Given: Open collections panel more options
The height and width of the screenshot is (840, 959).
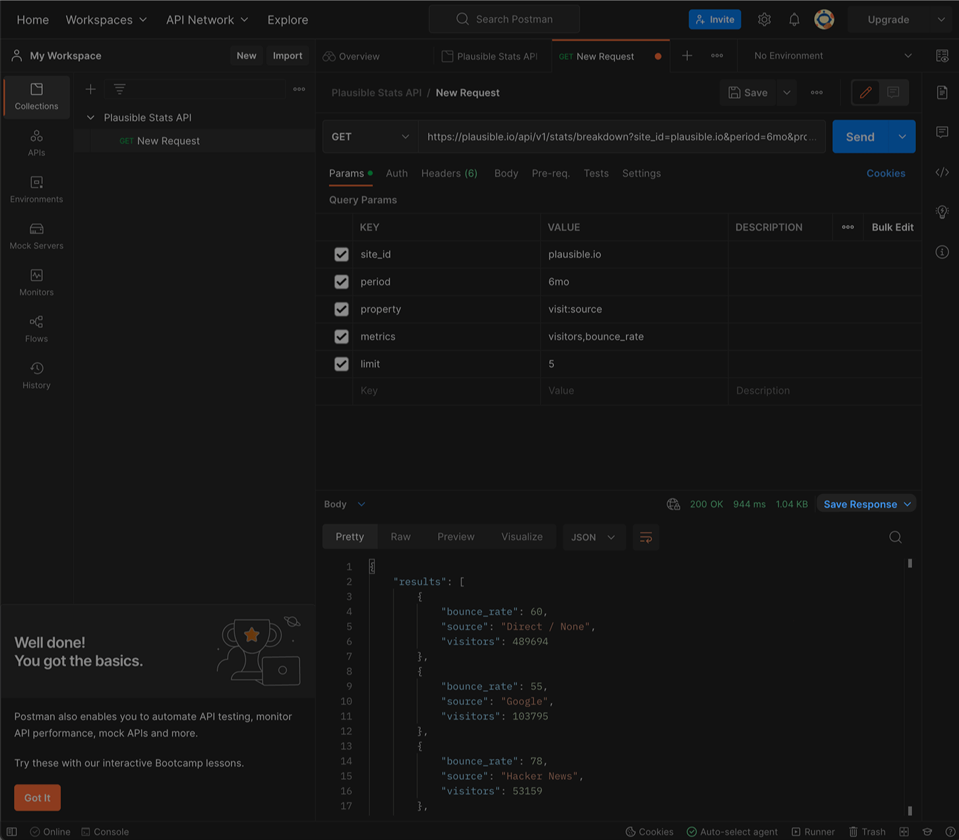Looking at the screenshot, I should [x=299, y=89].
